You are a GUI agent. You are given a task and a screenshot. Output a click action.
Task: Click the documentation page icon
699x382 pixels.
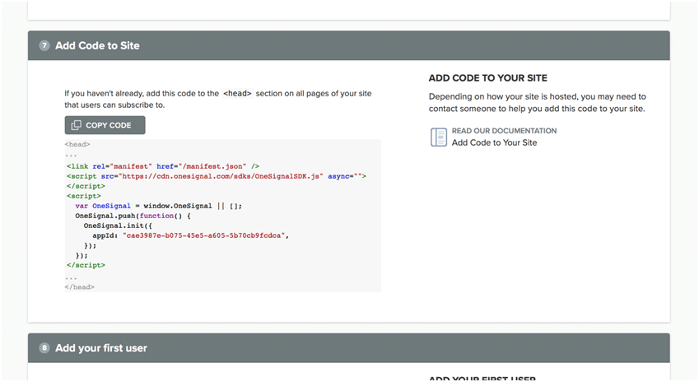(439, 137)
